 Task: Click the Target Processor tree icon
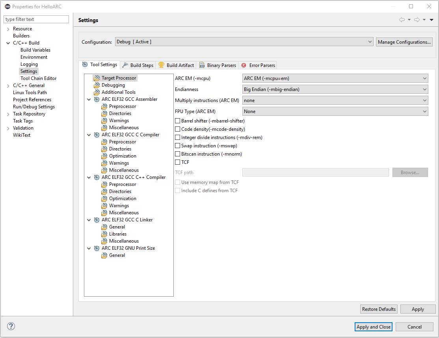pyautogui.click(x=97, y=78)
